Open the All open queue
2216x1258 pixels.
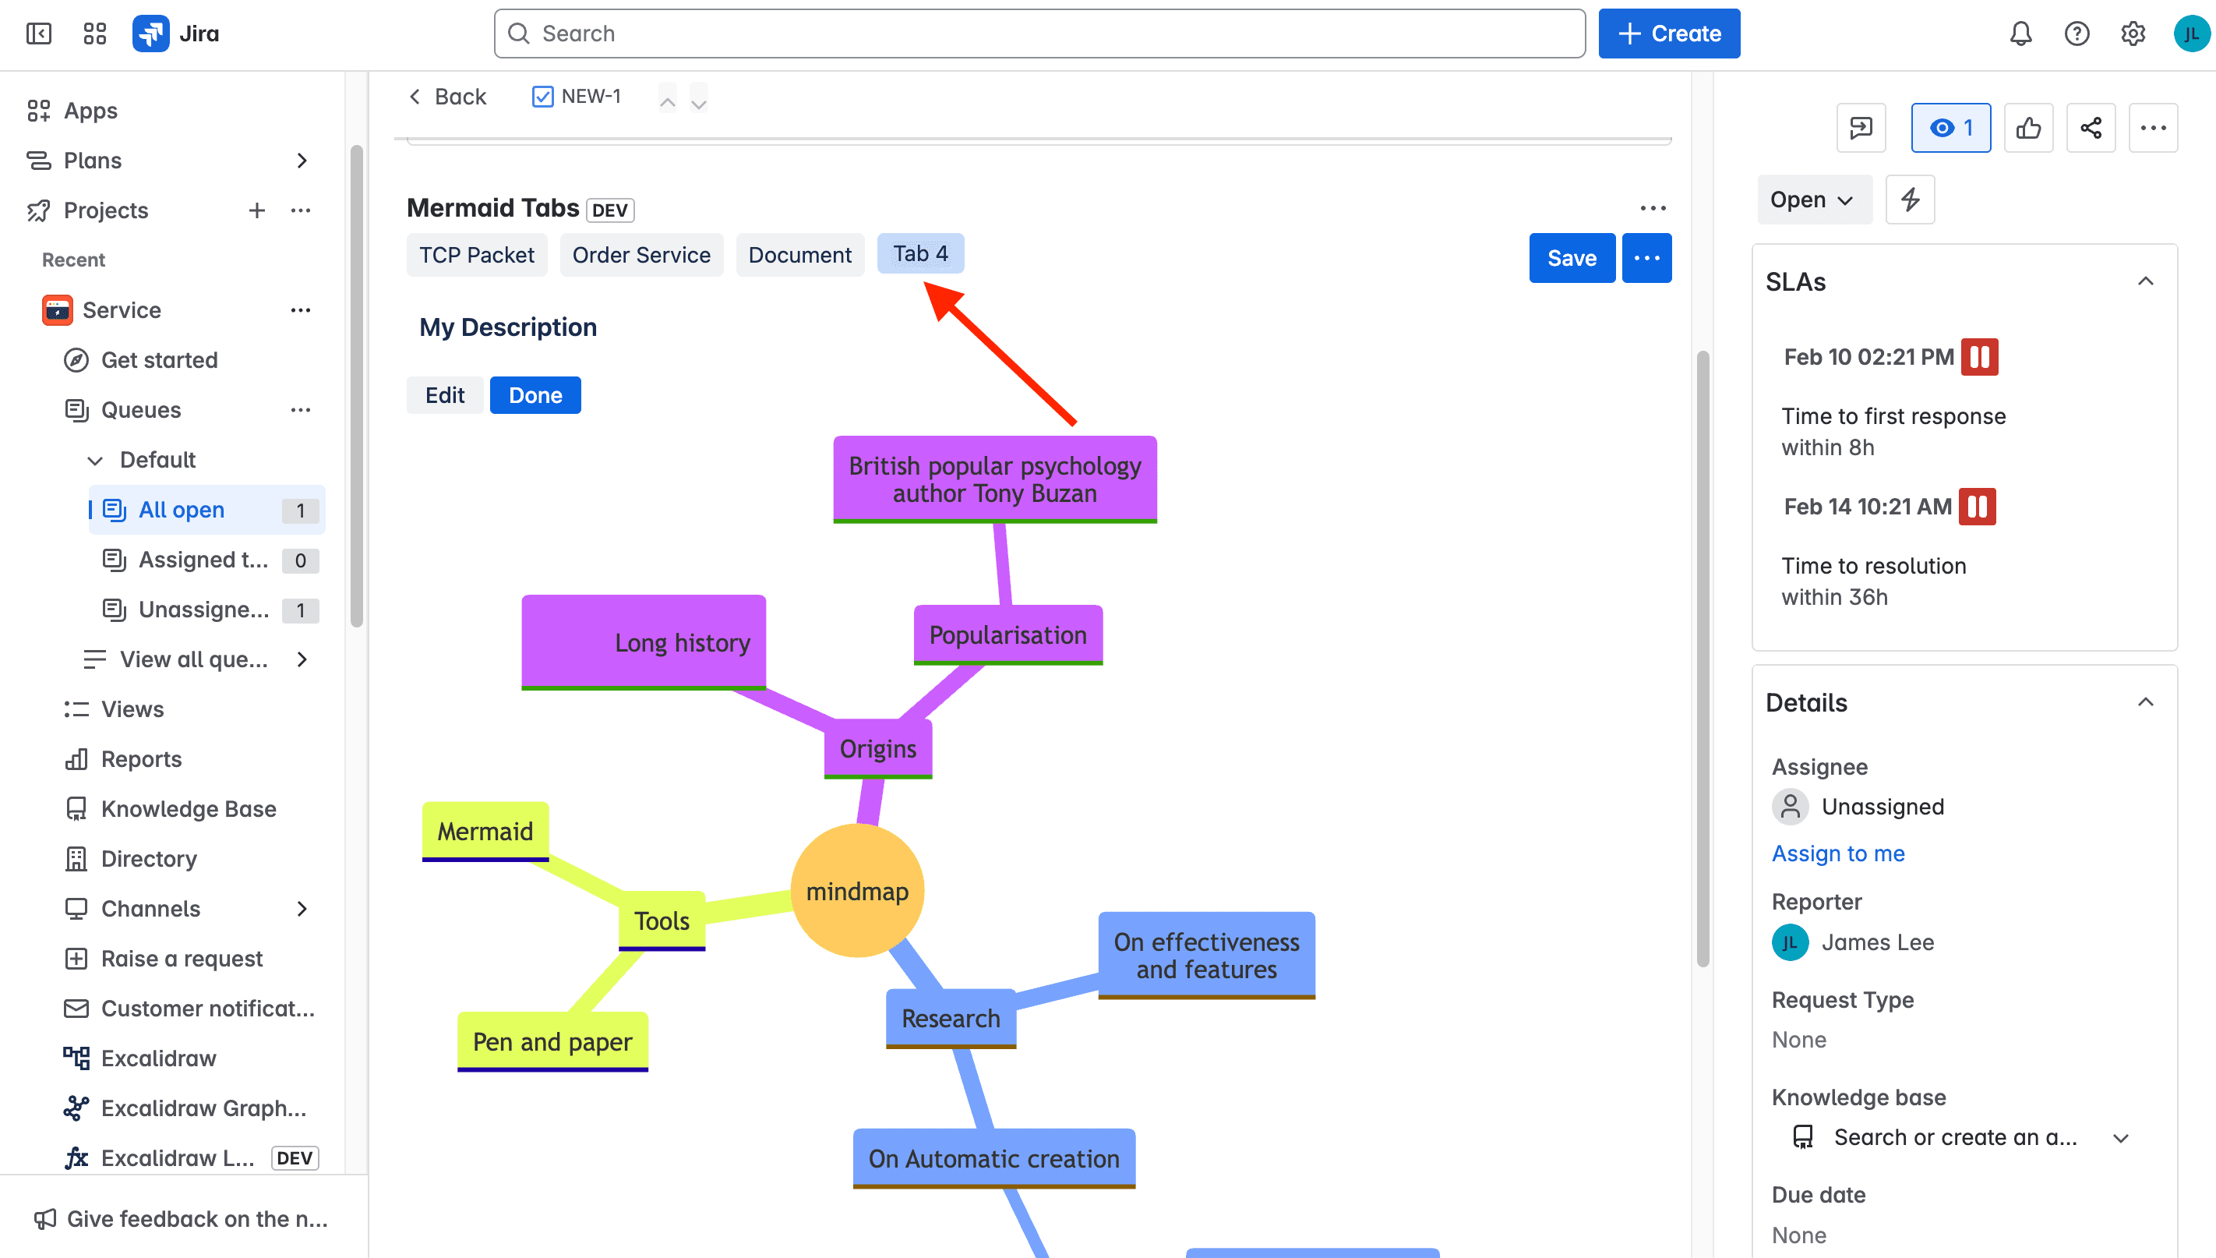[x=206, y=510]
